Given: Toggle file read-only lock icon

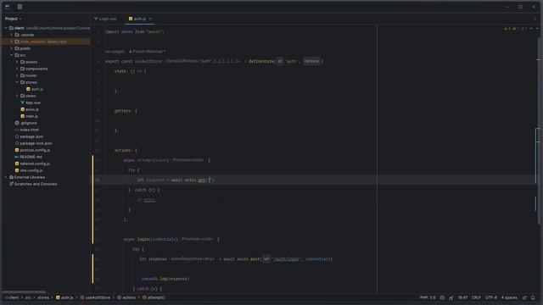Looking at the screenshot, I should [451, 297].
